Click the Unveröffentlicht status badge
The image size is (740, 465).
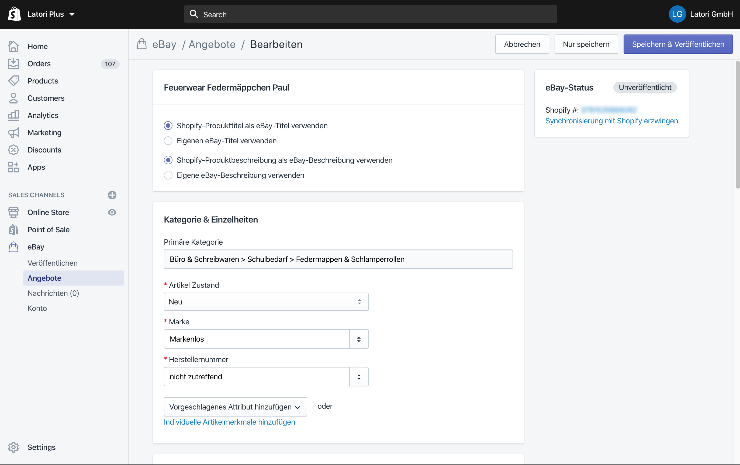(x=645, y=87)
